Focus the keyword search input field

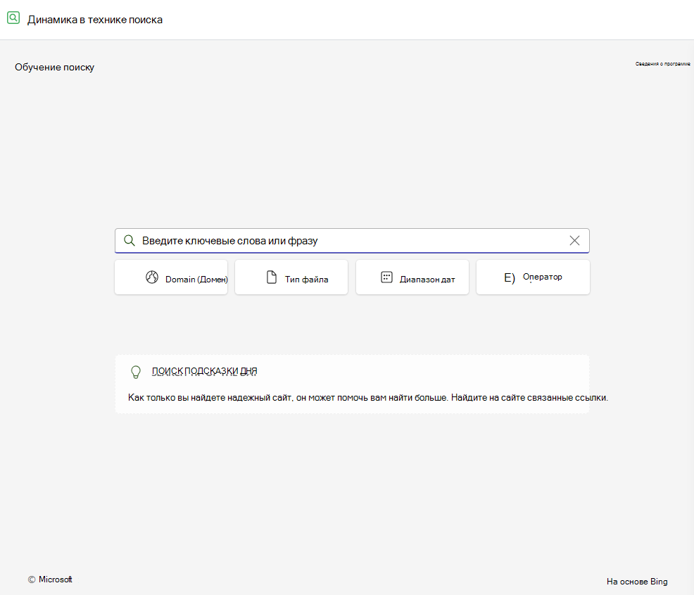352,240
